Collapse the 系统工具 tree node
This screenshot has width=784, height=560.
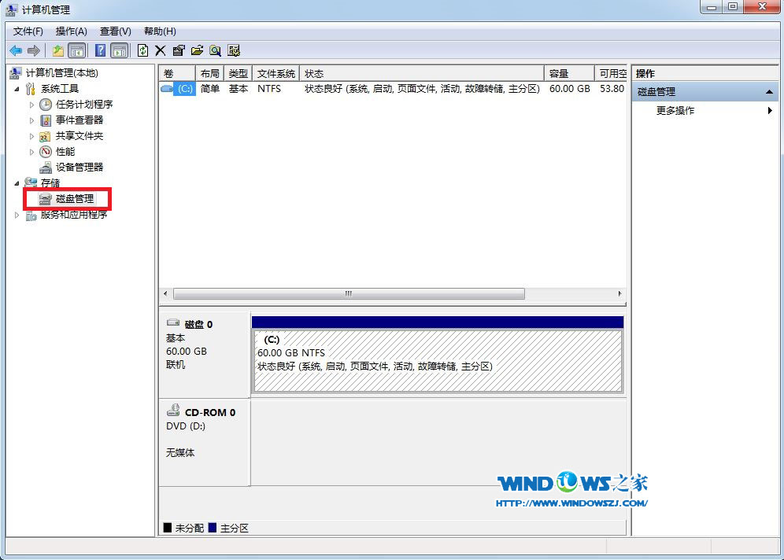tap(17, 89)
